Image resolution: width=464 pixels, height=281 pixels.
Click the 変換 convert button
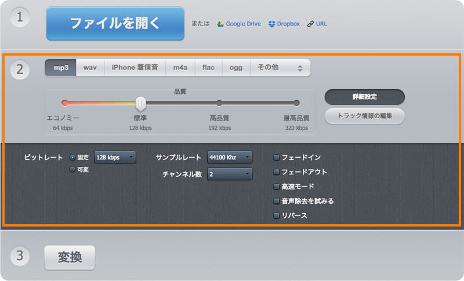tap(70, 257)
